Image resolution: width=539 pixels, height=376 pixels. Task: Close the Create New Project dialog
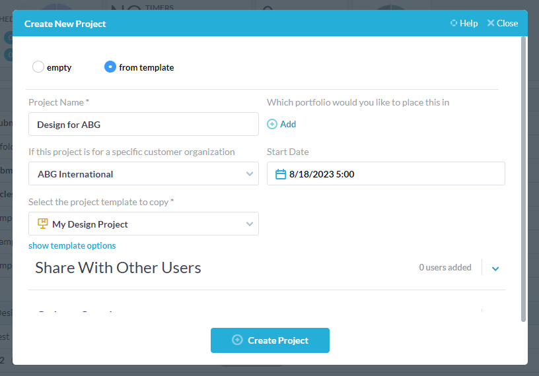point(502,23)
